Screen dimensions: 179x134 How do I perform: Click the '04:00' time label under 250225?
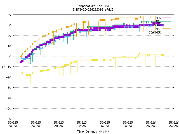coord(36,126)
